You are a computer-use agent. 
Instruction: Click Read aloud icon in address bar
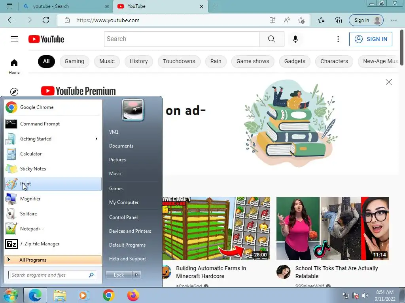(x=287, y=20)
